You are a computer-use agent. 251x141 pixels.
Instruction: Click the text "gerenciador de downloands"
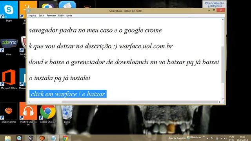[110, 62]
